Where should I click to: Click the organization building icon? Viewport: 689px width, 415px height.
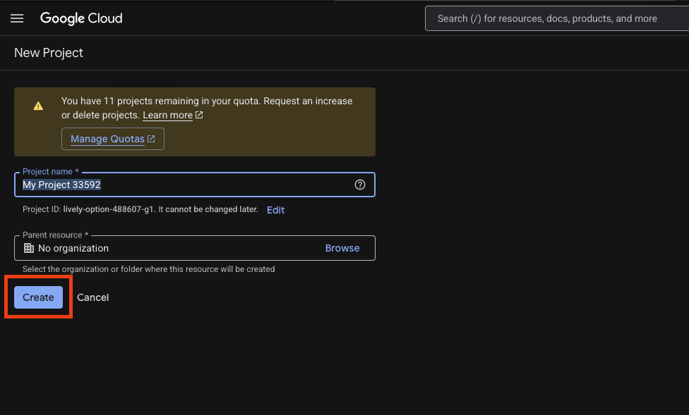click(29, 248)
